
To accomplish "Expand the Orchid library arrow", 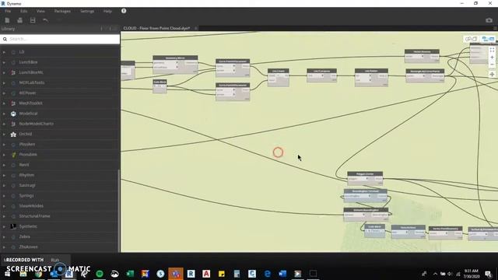I will pyautogui.click(x=4, y=135).
